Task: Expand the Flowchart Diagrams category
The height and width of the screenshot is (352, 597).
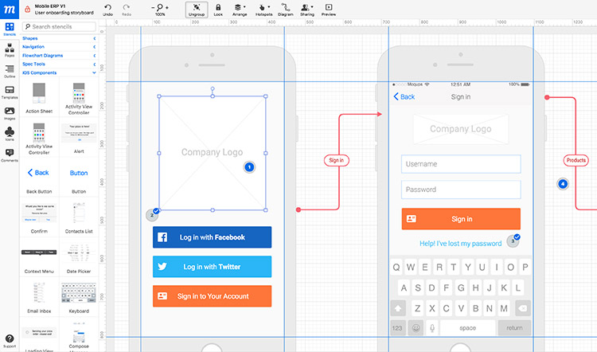Action: click(x=59, y=56)
